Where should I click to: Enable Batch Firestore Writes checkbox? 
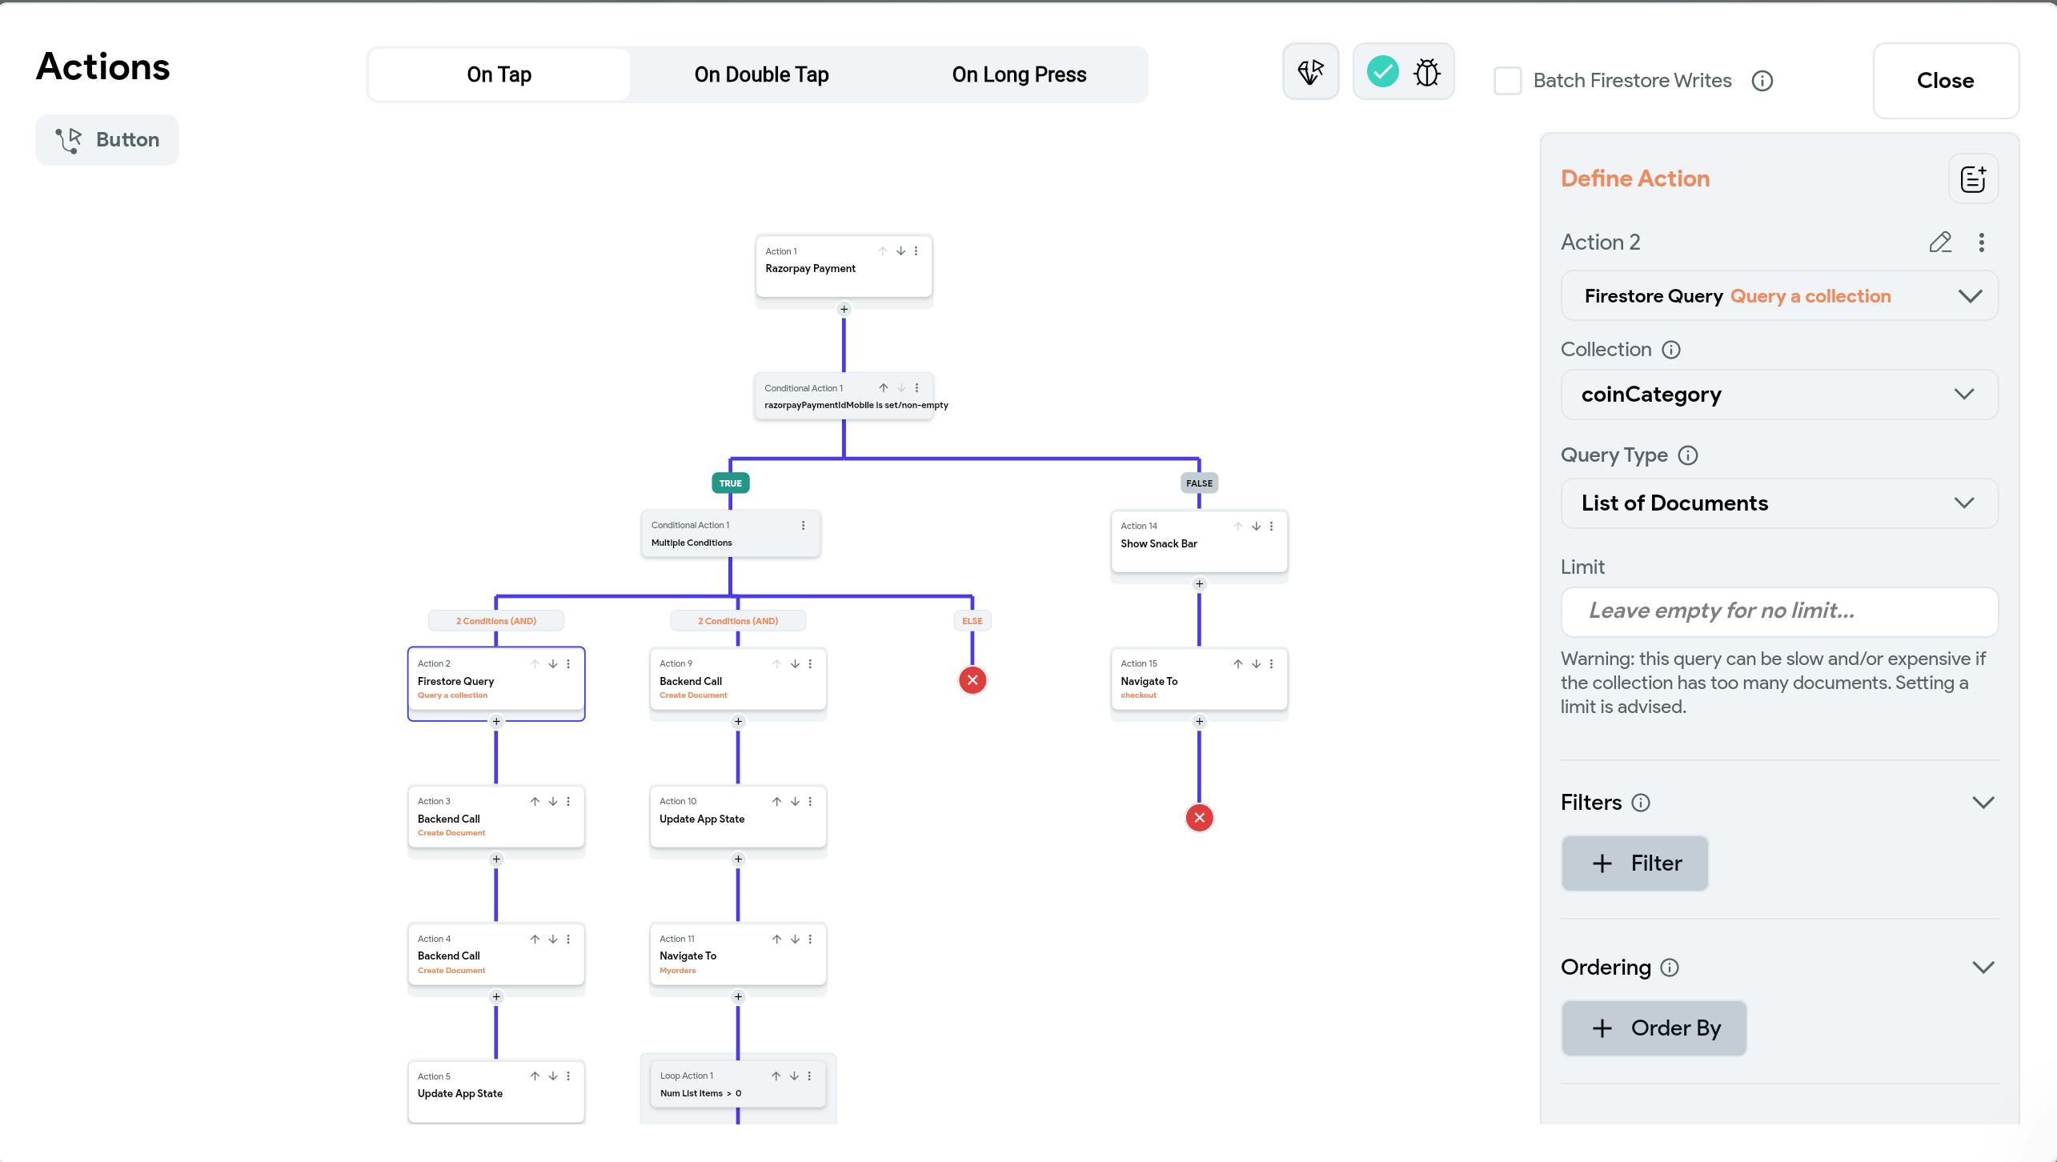pyautogui.click(x=1507, y=81)
